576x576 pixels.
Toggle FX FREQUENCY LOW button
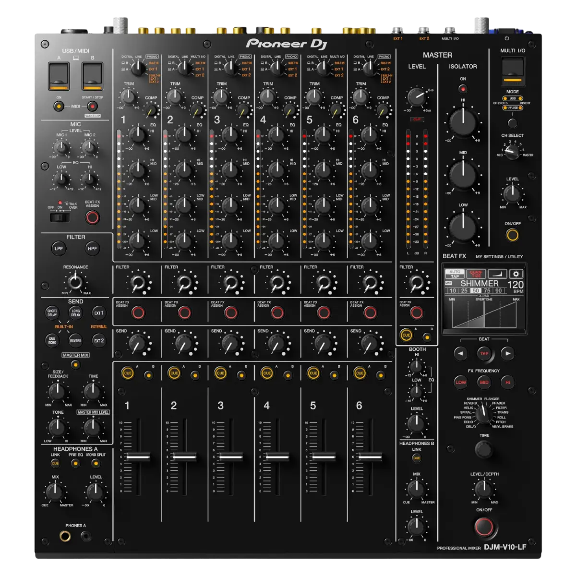pos(461,383)
